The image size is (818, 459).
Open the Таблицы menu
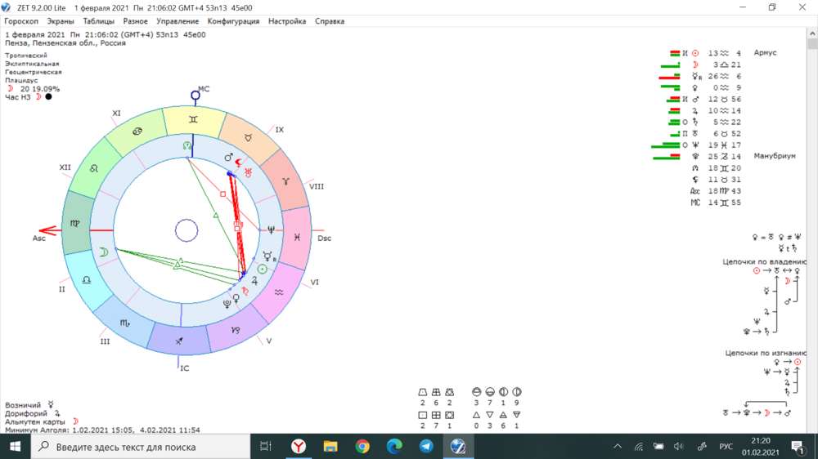coord(99,21)
